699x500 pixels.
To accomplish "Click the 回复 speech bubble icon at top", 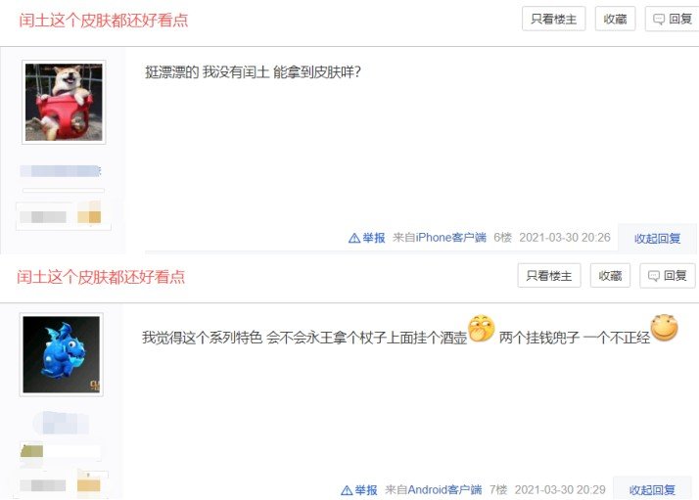I will coord(659,20).
